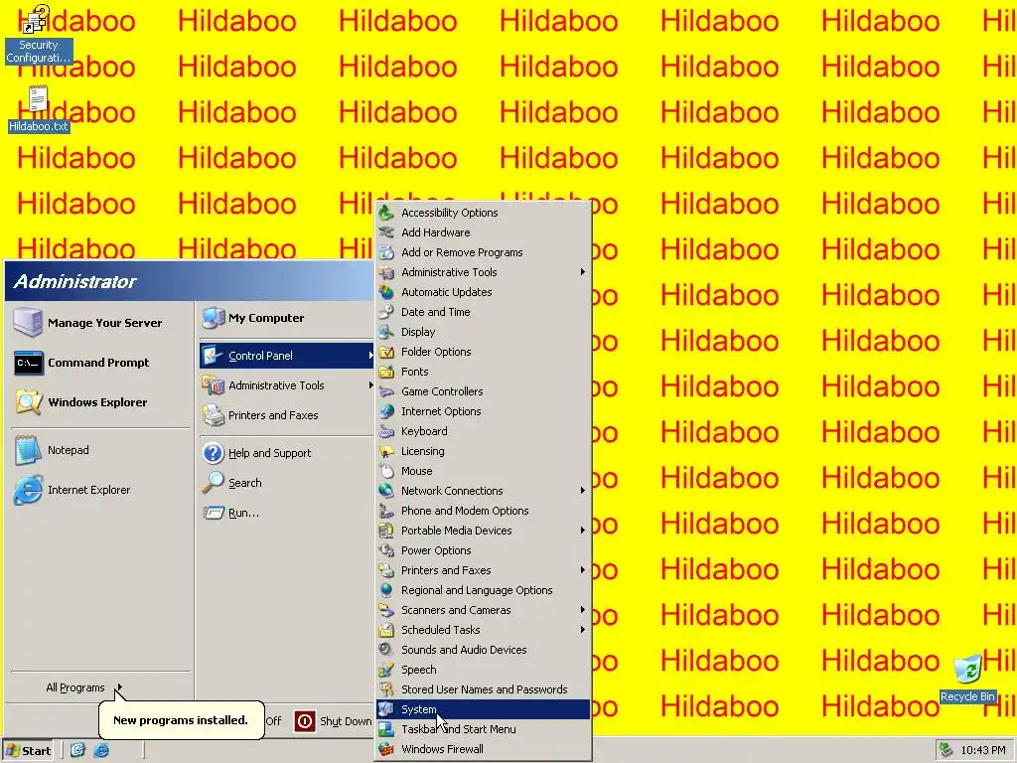
Task: Launch Manage Your Server
Action: 100,323
